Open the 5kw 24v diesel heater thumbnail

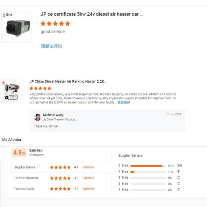click(x=17, y=28)
